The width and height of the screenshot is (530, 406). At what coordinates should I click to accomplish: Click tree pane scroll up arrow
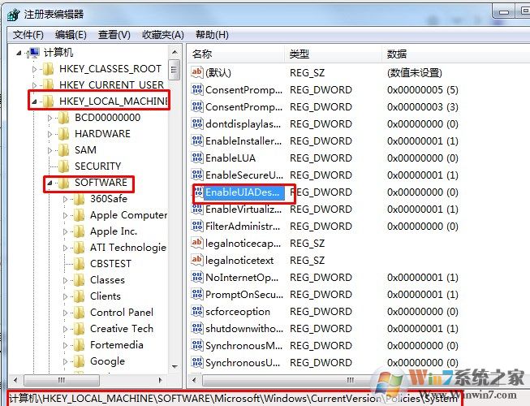(175, 52)
